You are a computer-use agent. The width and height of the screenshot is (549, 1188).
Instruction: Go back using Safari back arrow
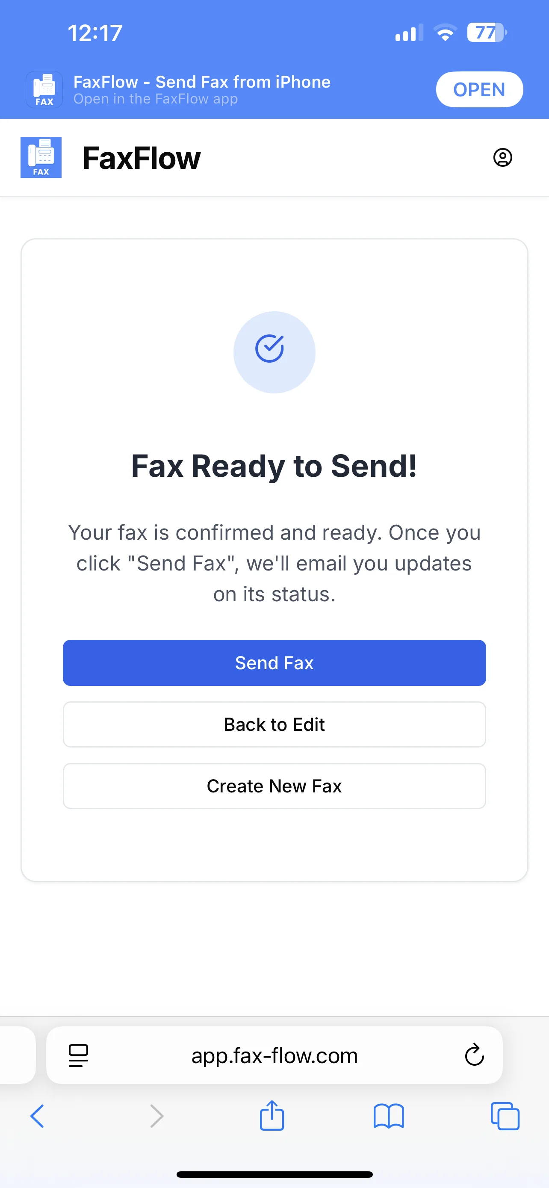point(37,1116)
